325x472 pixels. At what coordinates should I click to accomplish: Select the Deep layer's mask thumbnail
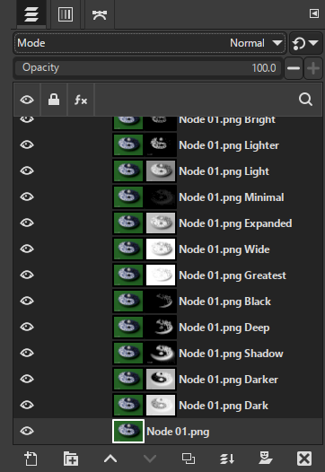click(x=161, y=327)
